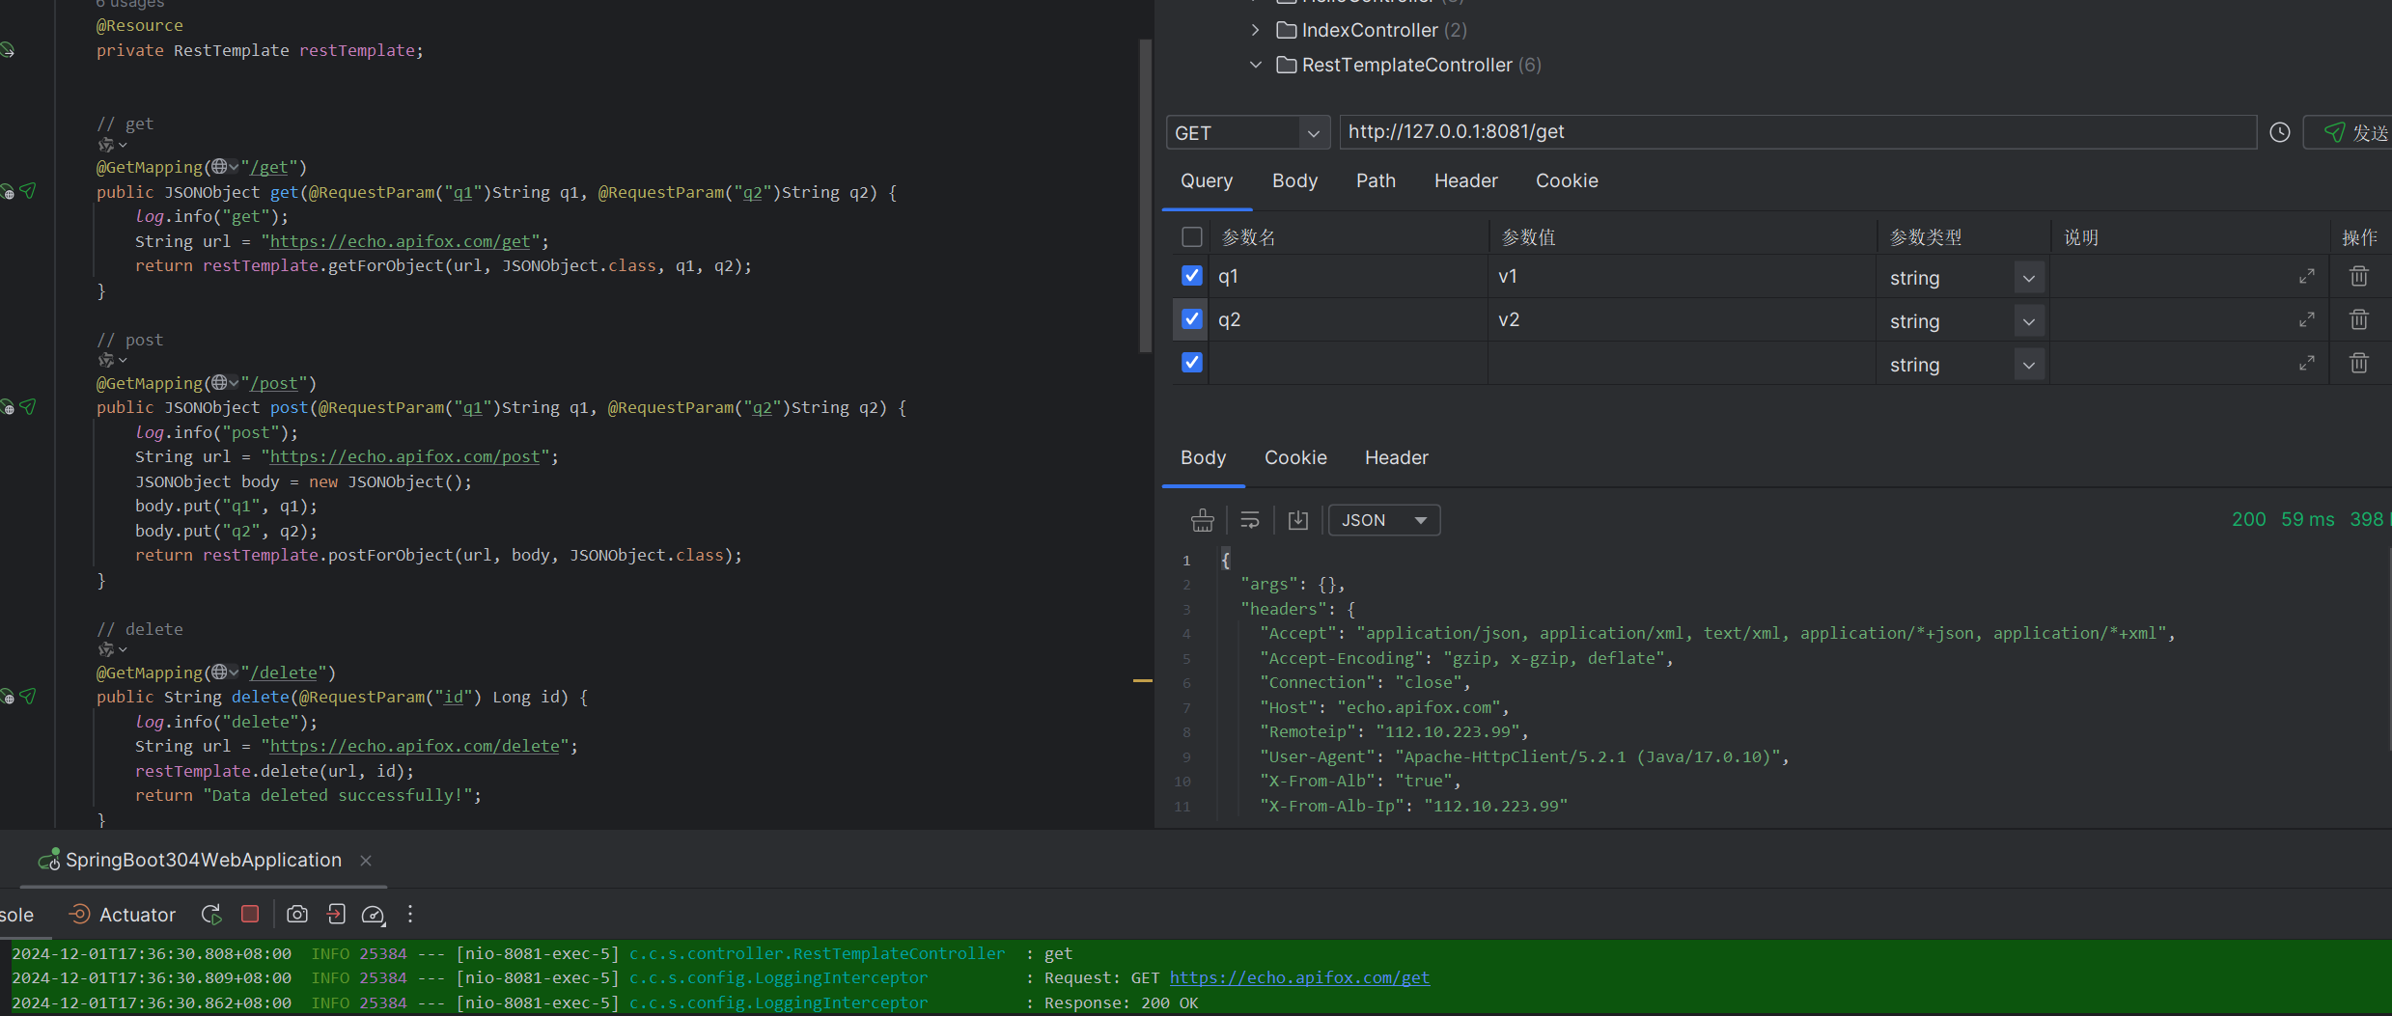Toggle soft wrap in response body
This screenshot has width=2392, height=1016.
coord(1250,520)
